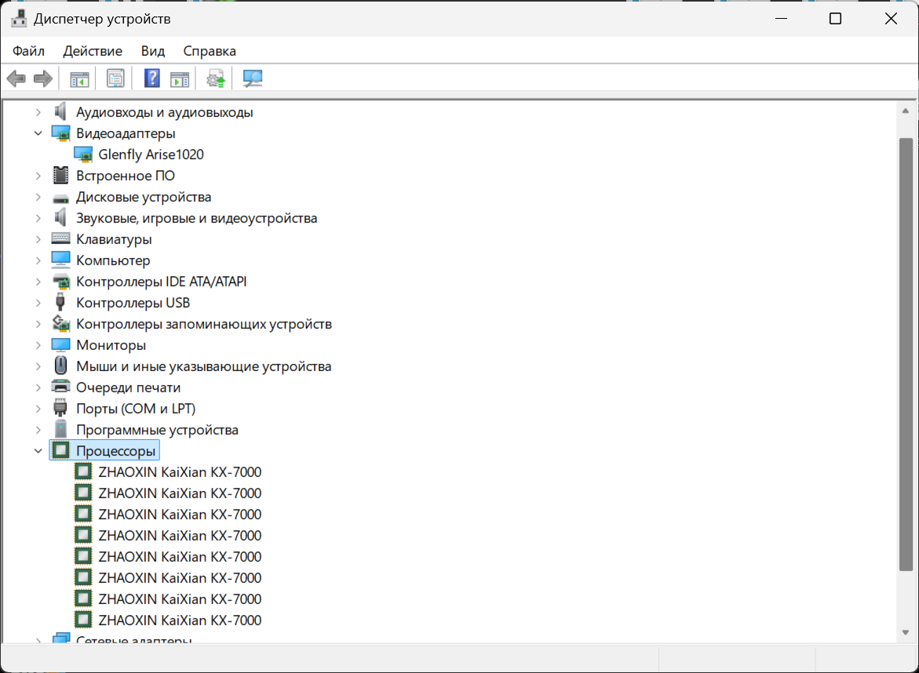The height and width of the screenshot is (673, 919).
Task: Expand the Контроллеры USB node
Action: point(38,303)
